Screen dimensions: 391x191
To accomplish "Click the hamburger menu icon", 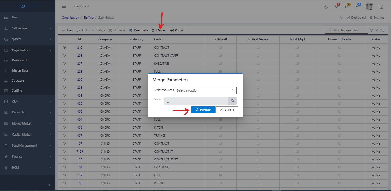I will point(64,6).
